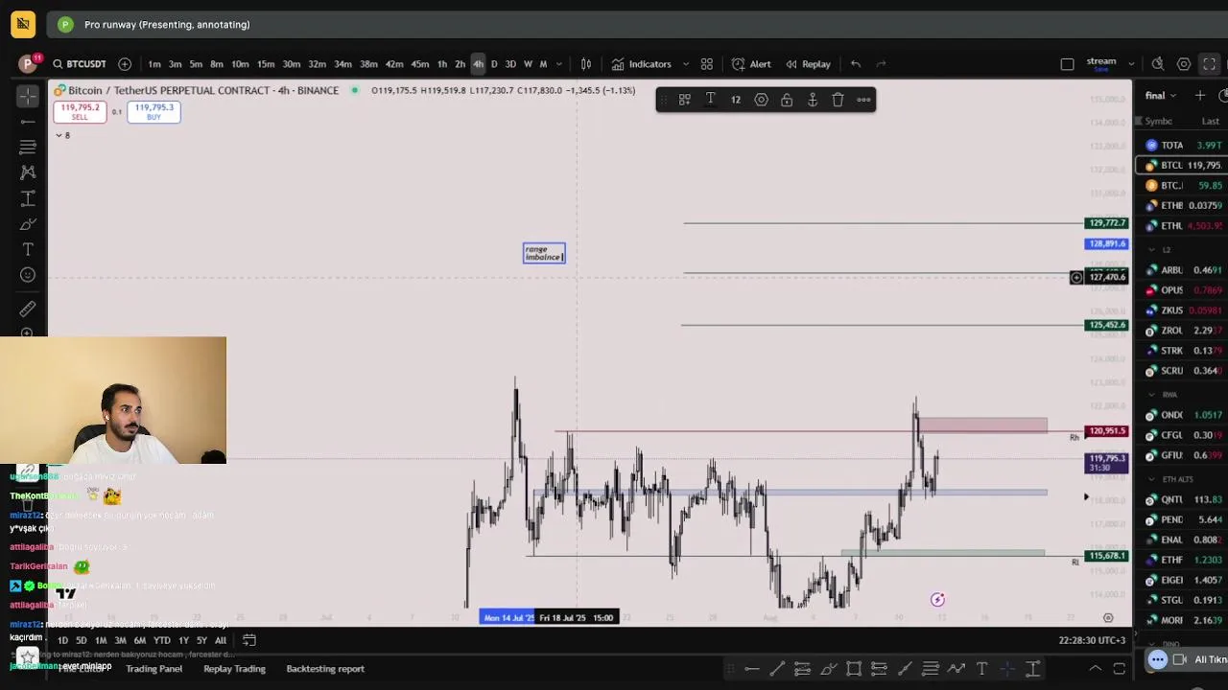Open drawing templates in the floating toolbar
The image size is (1228, 690).
coord(685,100)
